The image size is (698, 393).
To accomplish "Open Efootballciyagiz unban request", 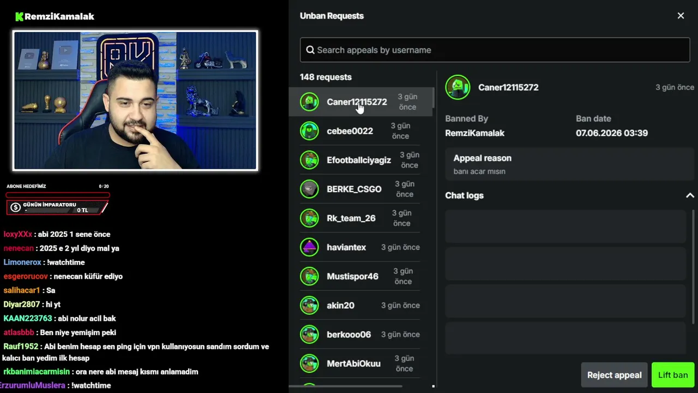I will point(360,160).
